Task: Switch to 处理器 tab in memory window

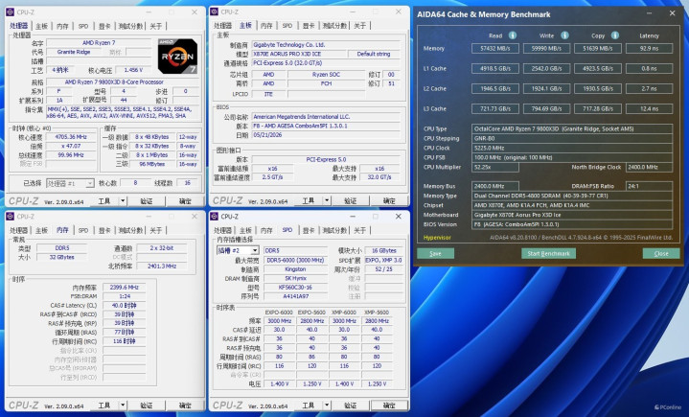Action: pyautogui.click(x=19, y=230)
